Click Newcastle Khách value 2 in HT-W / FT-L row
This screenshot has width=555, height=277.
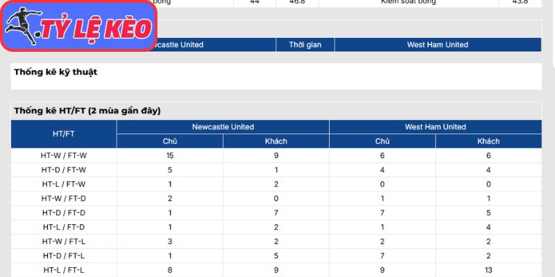[276, 242]
